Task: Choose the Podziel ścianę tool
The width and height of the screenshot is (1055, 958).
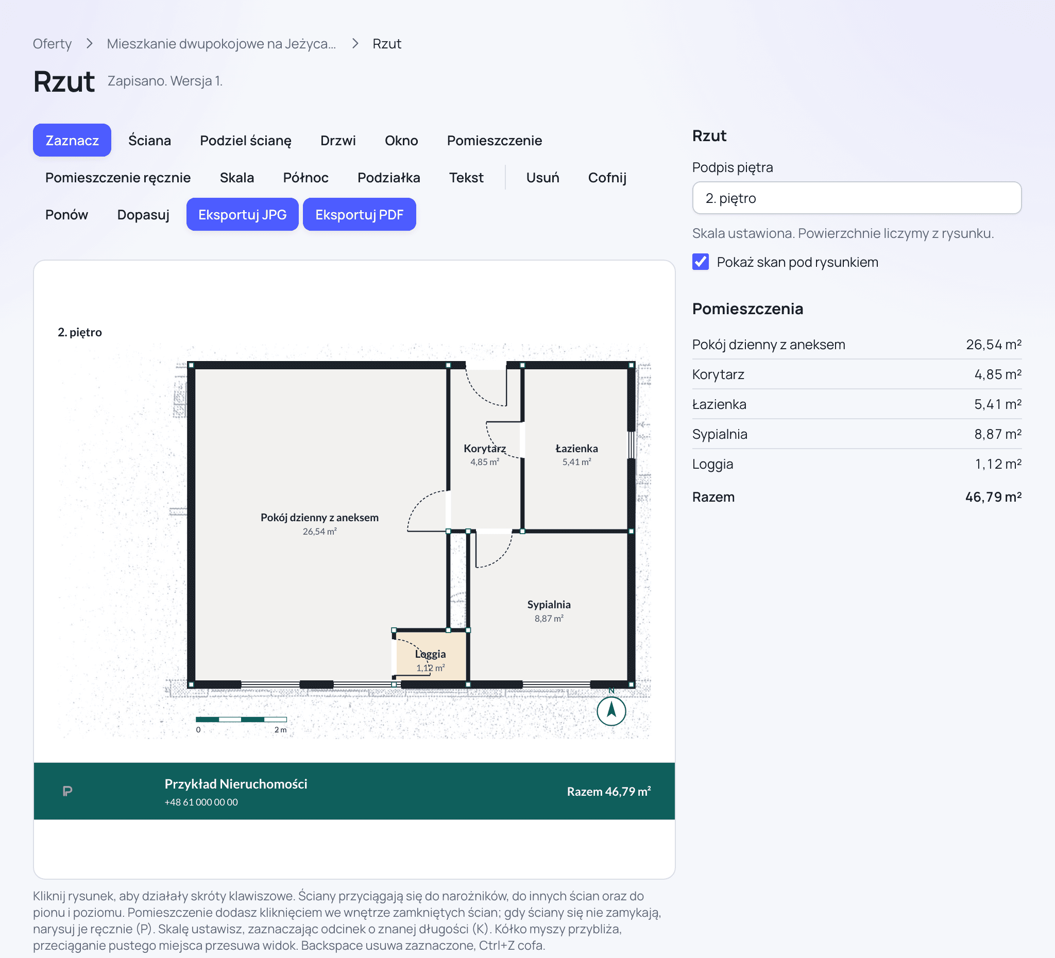Action: [245, 140]
